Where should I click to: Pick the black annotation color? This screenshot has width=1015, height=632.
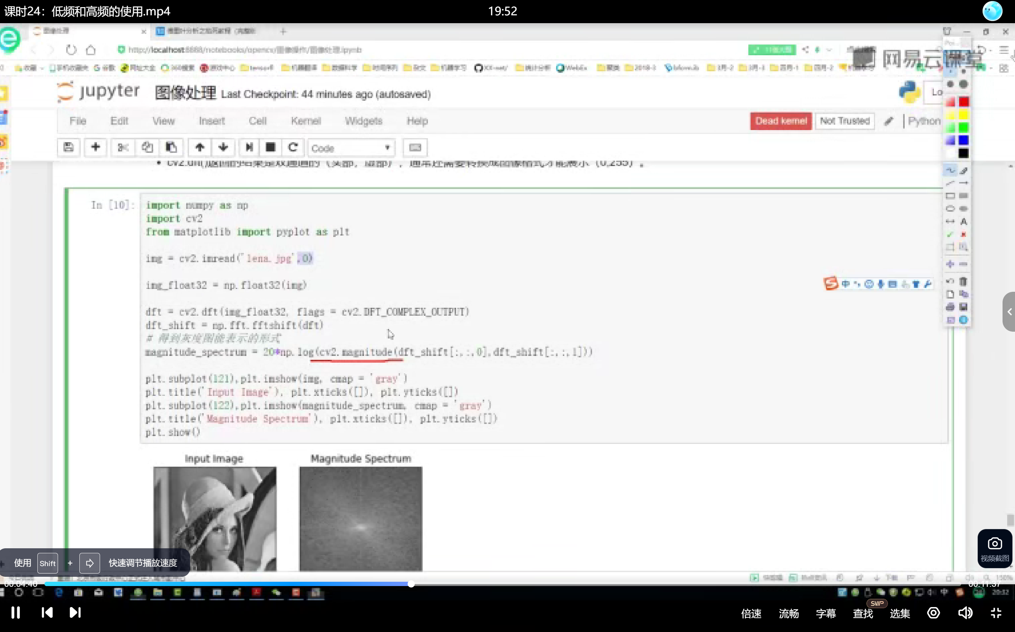coord(964,154)
